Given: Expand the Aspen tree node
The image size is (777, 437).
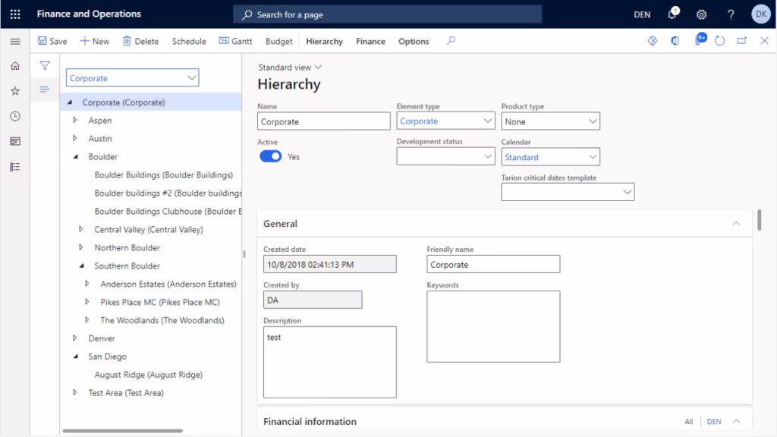Looking at the screenshot, I should [x=75, y=121].
